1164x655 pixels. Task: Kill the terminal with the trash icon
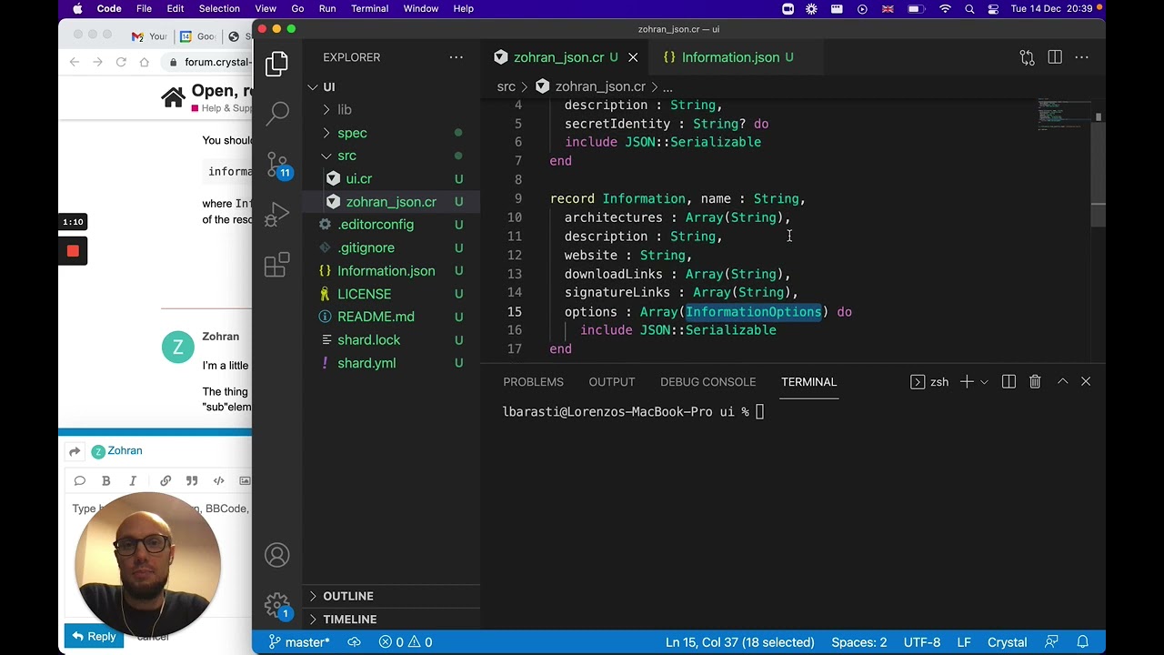(x=1035, y=382)
